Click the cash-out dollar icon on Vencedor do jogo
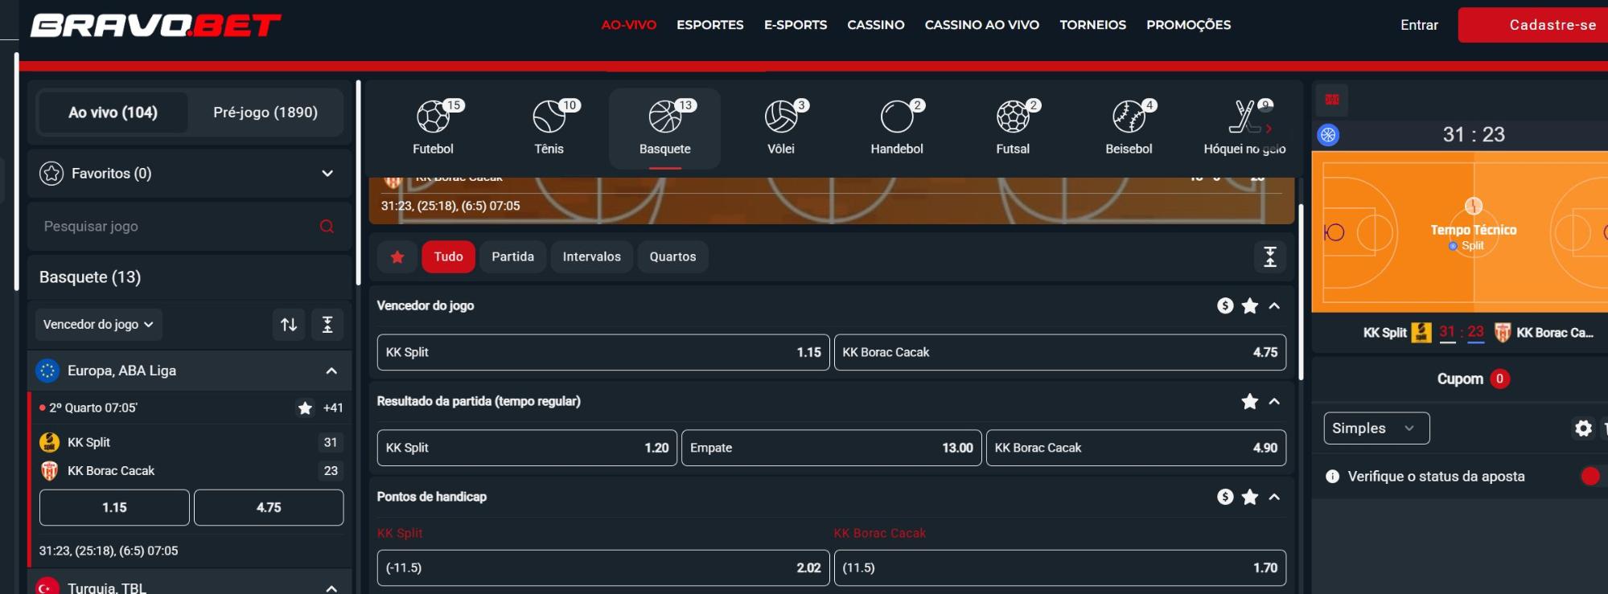This screenshot has height=594, width=1608. click(1225, 305)
